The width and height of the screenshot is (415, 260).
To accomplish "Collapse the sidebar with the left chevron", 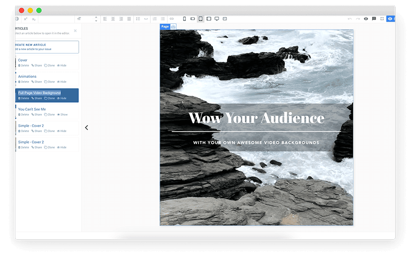I will (86, 127).
